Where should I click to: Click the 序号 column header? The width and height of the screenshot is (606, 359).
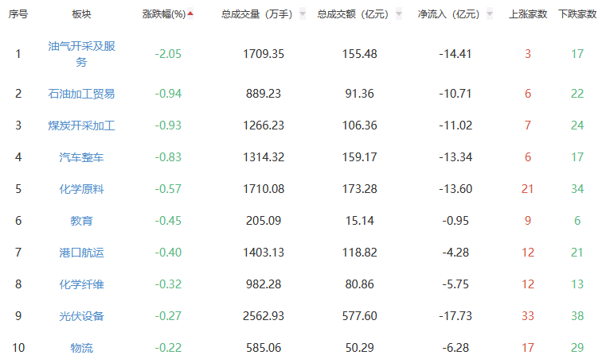(x=18, y=14)
